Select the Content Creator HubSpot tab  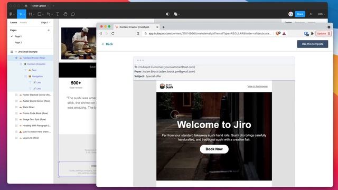click(134, 27)
